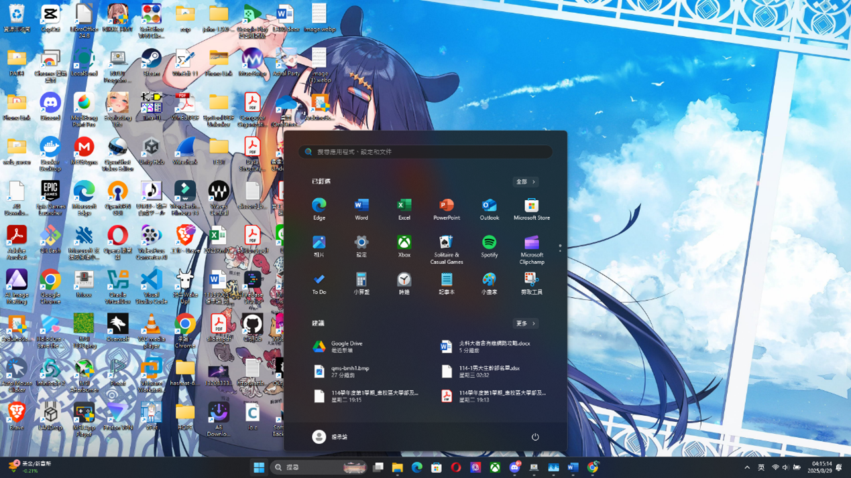
Task: Click the Start menu search field
Action: 425,152
